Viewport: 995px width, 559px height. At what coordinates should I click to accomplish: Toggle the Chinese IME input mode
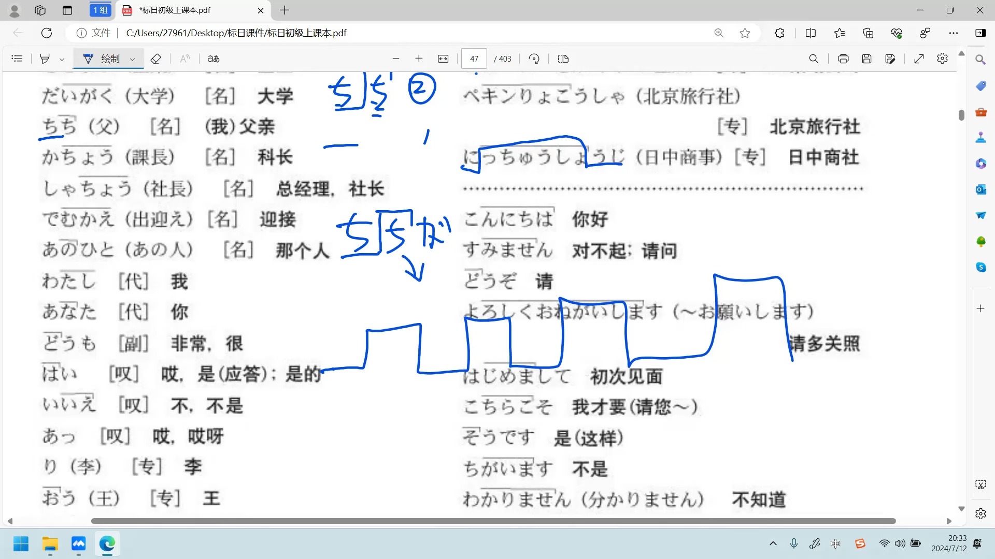tap(835, 543)
